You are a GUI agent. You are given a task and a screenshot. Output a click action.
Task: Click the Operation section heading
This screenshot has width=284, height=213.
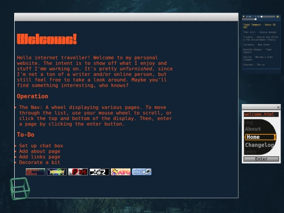tap(33, 96)
